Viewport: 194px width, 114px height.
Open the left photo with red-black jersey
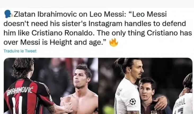51,86
